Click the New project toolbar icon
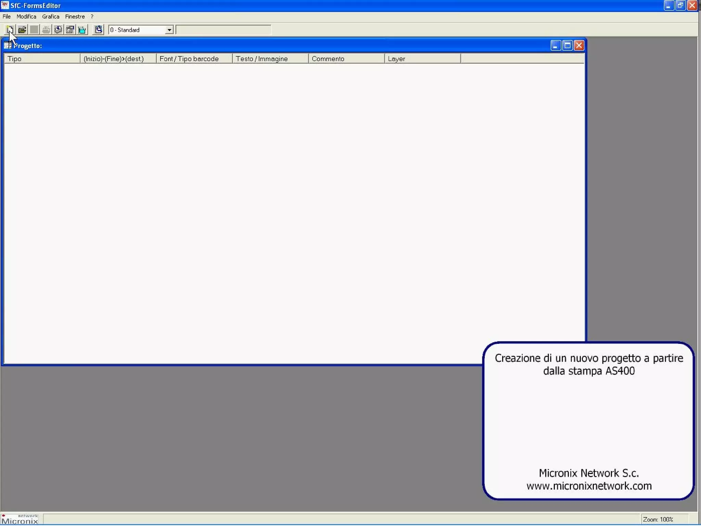The height and width of the screenshot is (526, 701). coord(10,30)
